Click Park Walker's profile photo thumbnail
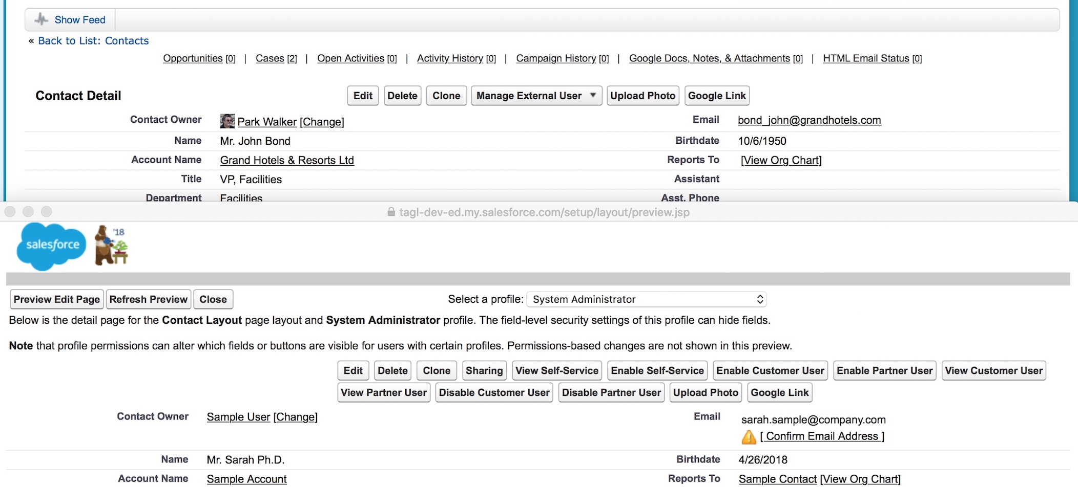The width and height of the screenshot is (1078, 487). 227,121
